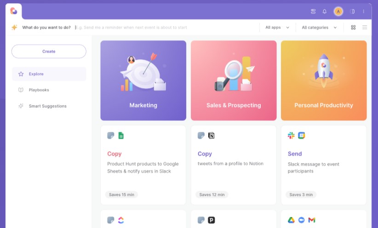Expand the All categories dropdown
378x228 pixels.
[x=319, y=28]
